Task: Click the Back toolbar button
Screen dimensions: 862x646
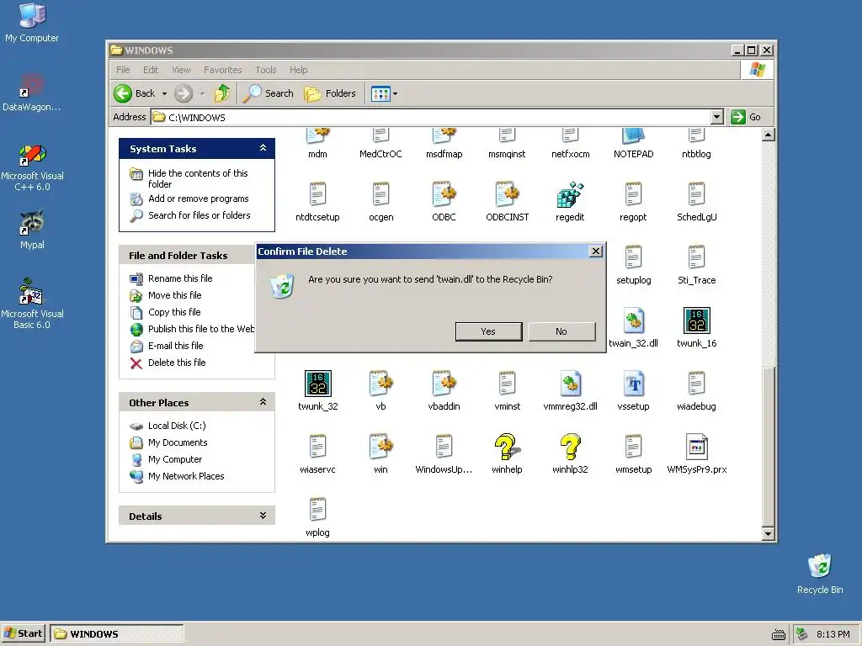Action: [136, 93]
